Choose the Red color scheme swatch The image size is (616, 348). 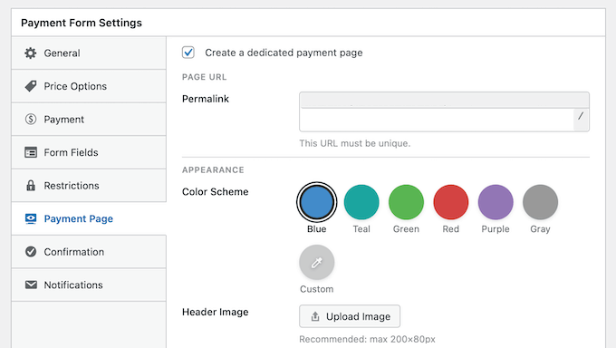pyautogui.click(x=451, y=202)
